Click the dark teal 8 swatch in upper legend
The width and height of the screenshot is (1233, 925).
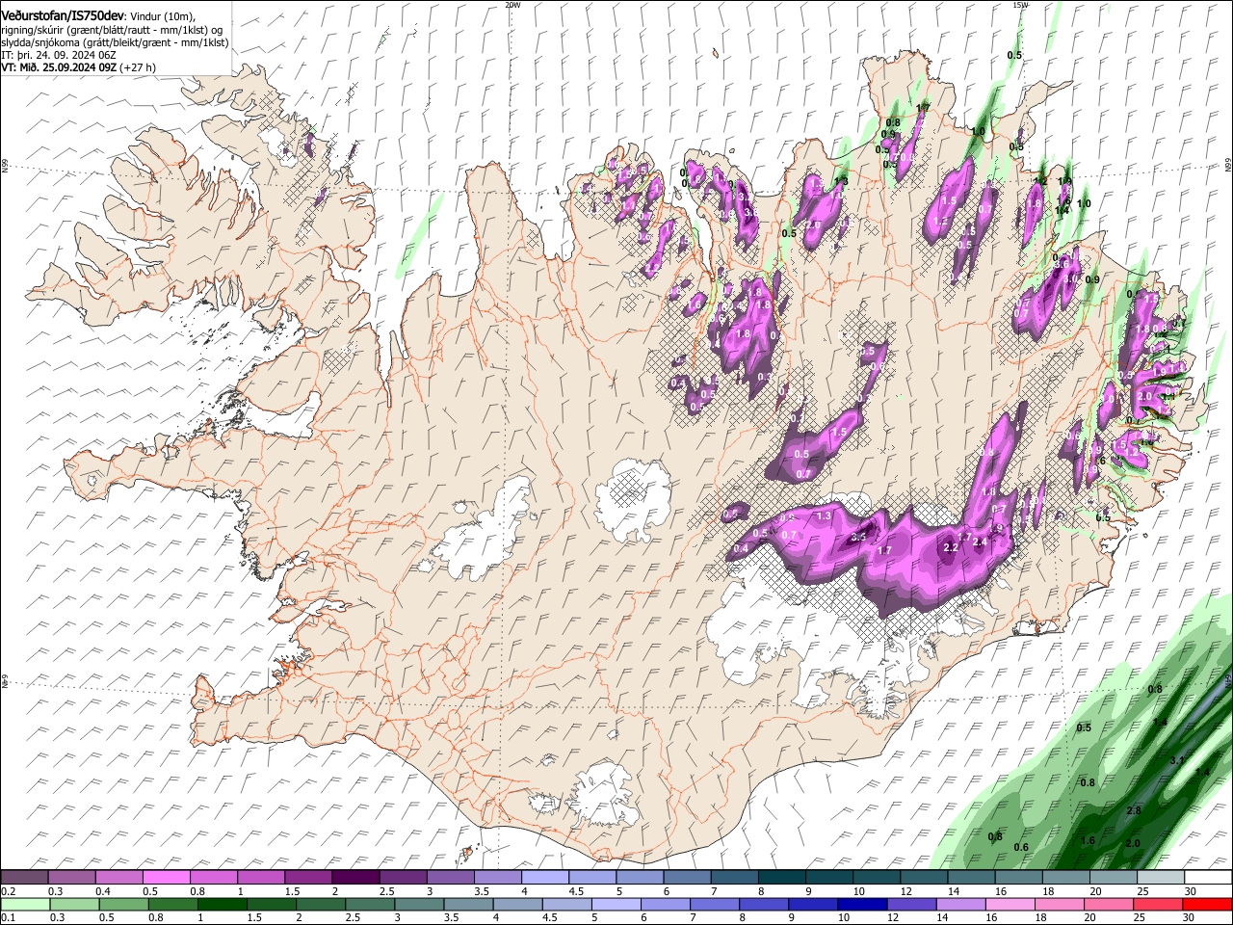(x=780, y=877)
